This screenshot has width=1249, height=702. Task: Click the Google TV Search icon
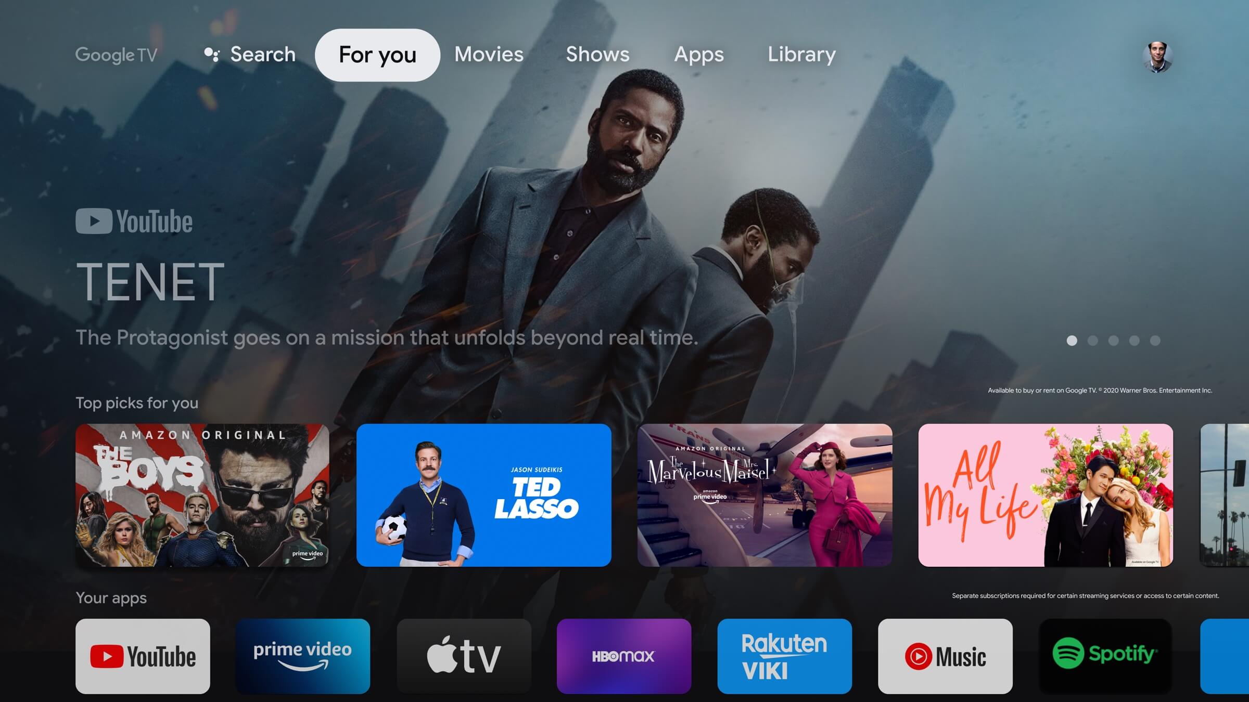pyautogui.click(x=211, y=53)
